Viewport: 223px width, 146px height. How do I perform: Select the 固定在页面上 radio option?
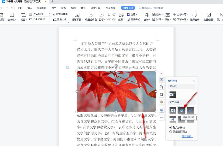[170, 132]
